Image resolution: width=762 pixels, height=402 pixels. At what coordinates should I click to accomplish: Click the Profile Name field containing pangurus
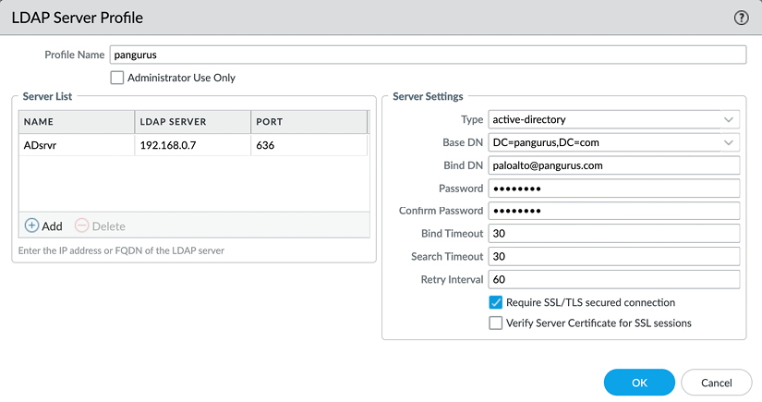click(x=428, y=55)
